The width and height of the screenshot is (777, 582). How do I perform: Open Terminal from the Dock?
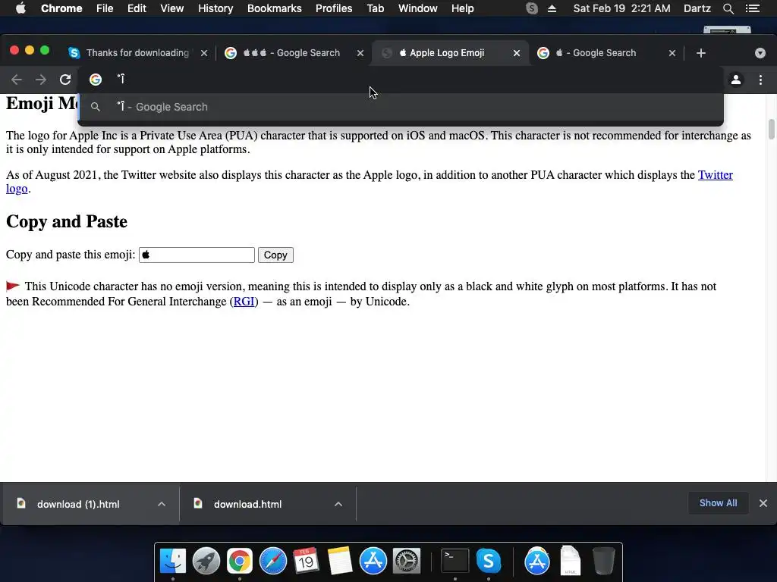[x=455, y=561]
